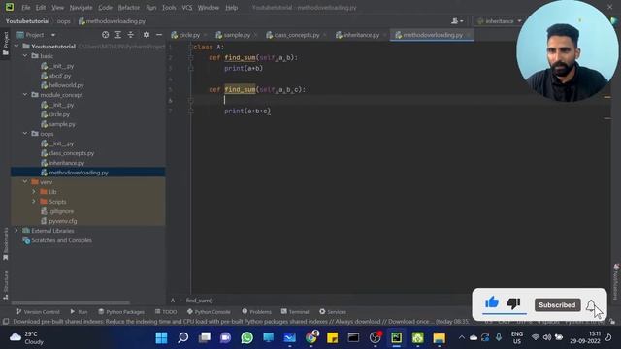Screen dimensions: 621x349
Task: Click the locate/select opened file icon
Action: pyautogui.click(x=106, y=35)
